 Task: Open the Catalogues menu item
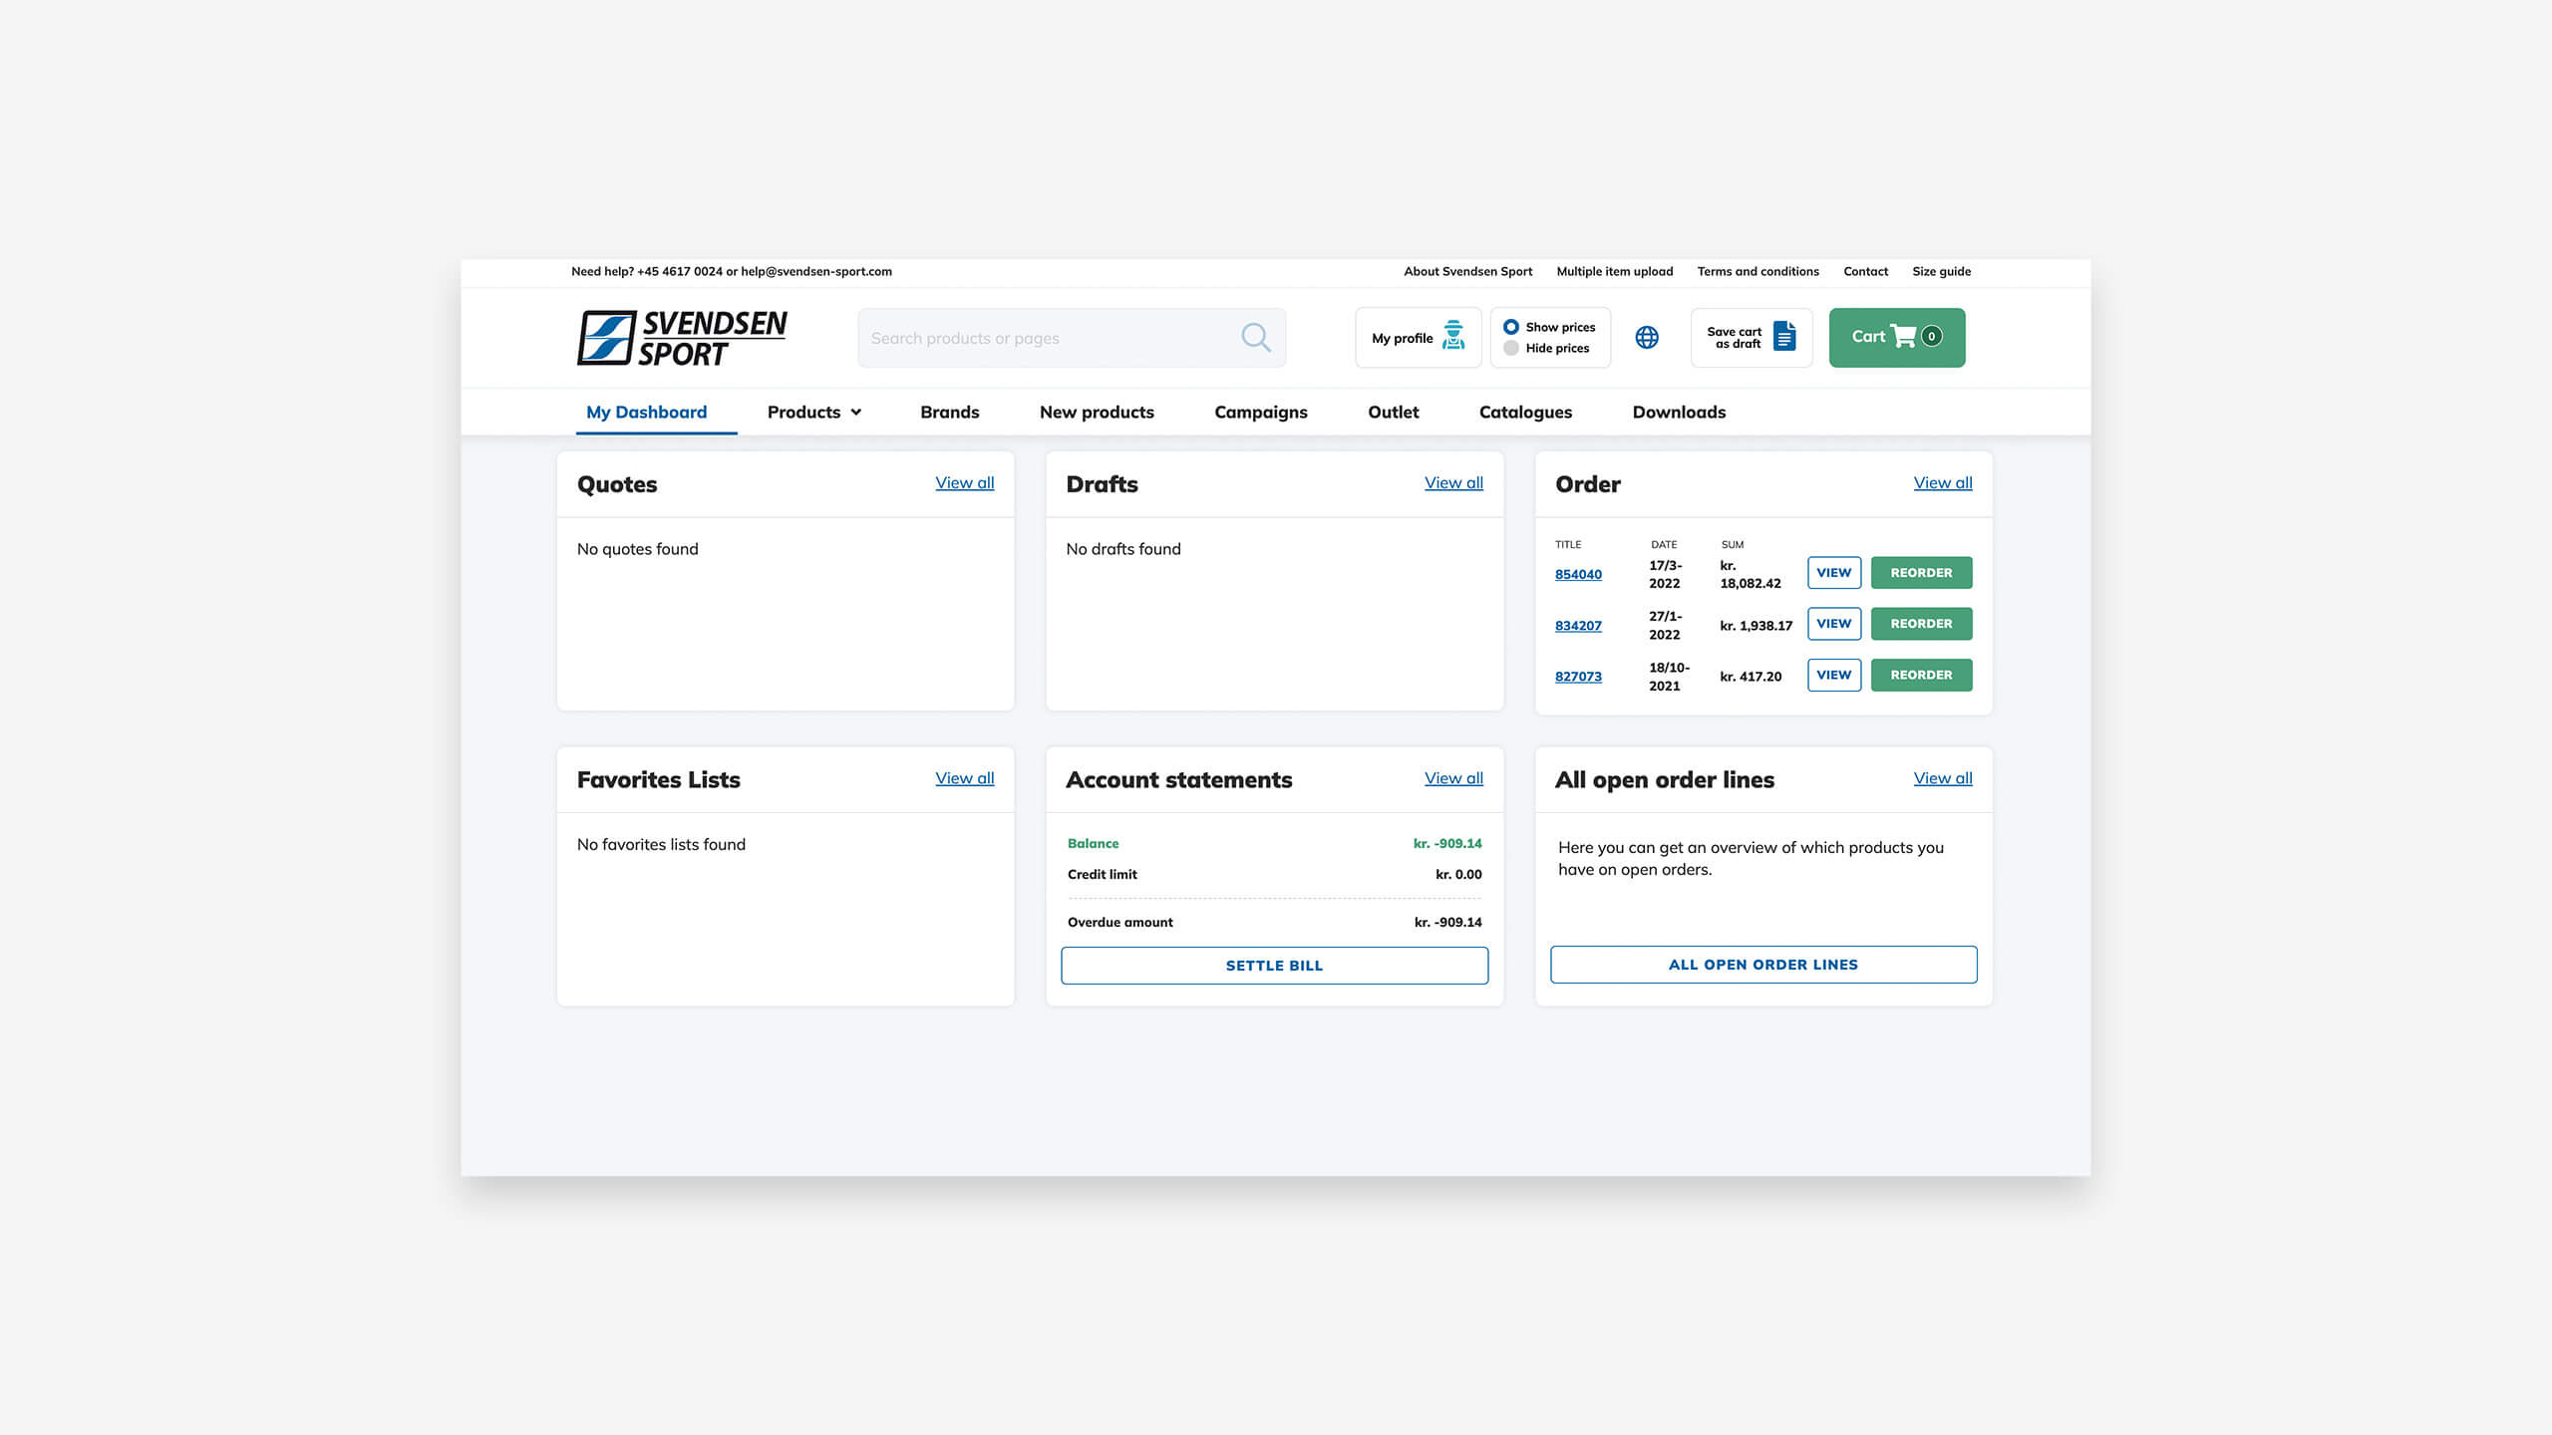tap(1525, 412)
